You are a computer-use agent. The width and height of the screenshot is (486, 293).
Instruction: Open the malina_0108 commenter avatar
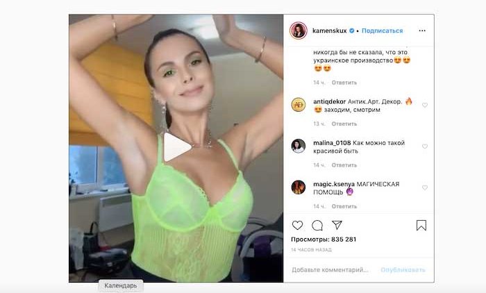tap(298, 146)
